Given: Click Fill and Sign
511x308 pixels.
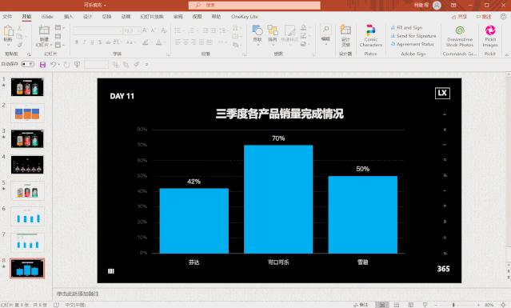Looking at the screenshot, I should click(406, 28).
